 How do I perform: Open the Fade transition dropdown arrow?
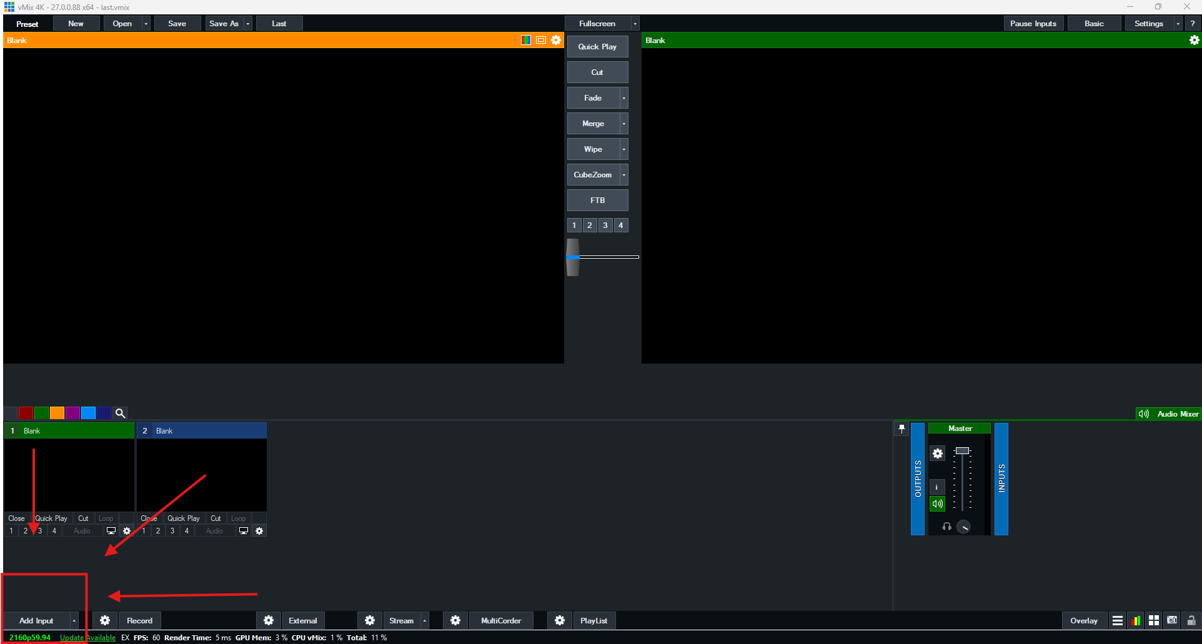pos(623,97)
